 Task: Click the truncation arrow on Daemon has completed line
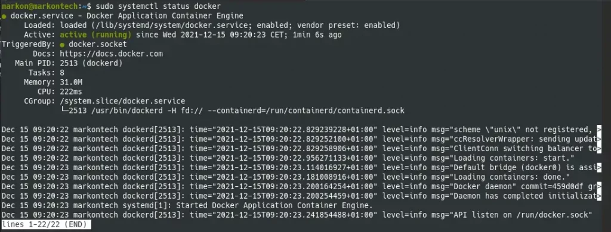click(599, 196)
